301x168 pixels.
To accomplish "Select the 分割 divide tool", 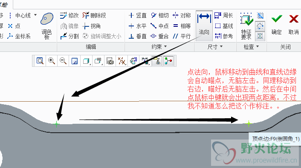I will click(69, 36).
